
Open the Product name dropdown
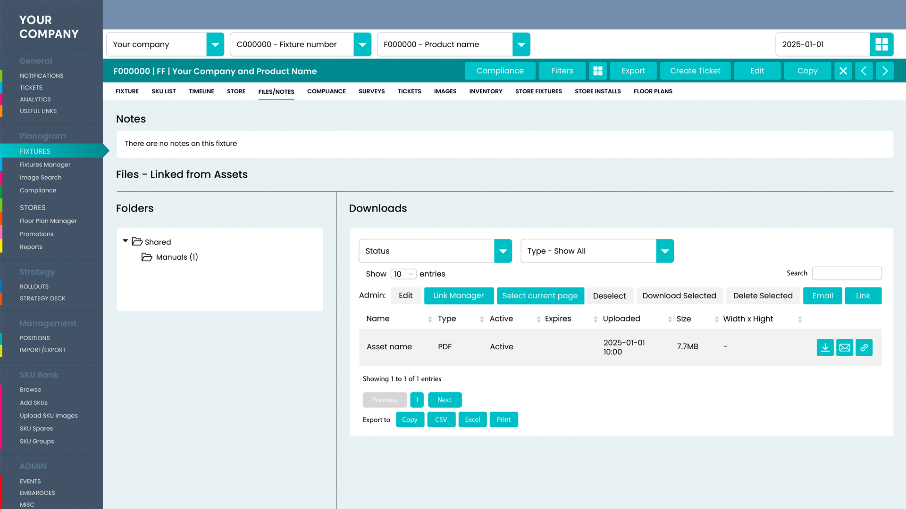tap(521, 44)
